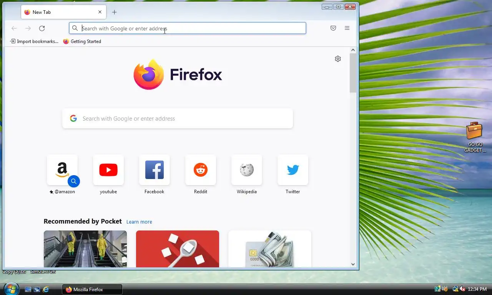492x295 pixels.
Task: Click the magnifier icon in address bar
Action: (x=75, y=28)
